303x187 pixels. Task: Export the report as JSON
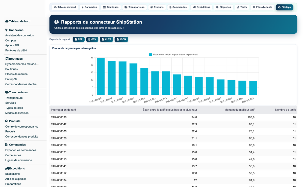click(x=121, y=39)
